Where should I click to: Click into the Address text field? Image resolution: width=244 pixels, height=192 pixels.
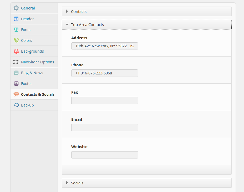(104, 46)
